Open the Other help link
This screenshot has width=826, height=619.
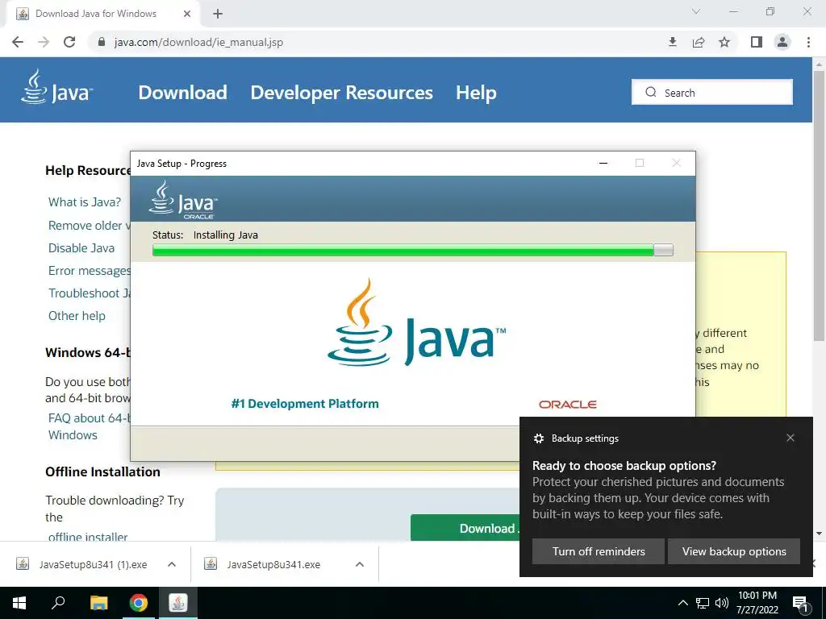pos(77,316)
